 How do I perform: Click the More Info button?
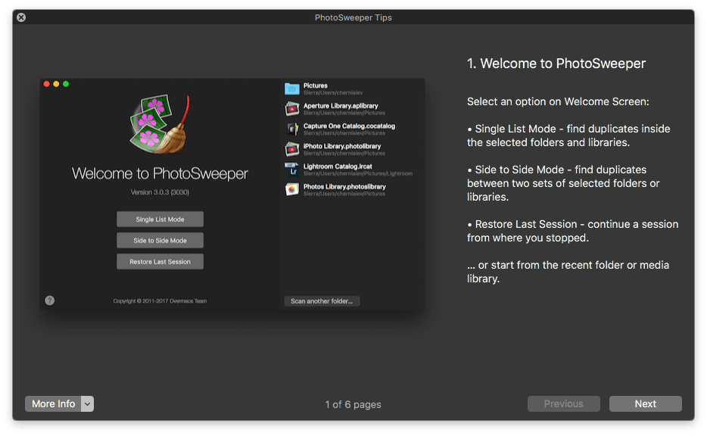(53, 404)
